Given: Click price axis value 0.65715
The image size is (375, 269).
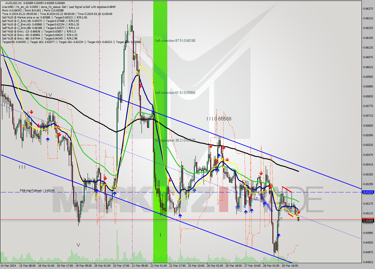Looking at the screenshot, I should pyautogui.click(x=368, y=116).
